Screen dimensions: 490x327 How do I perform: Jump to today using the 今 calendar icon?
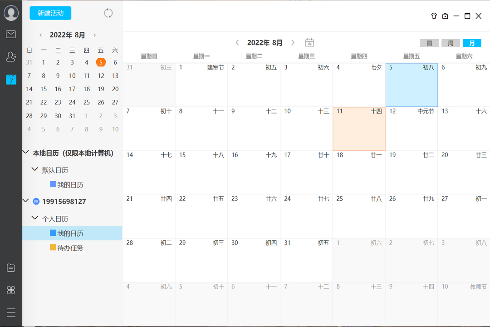(x=309, y=42)
